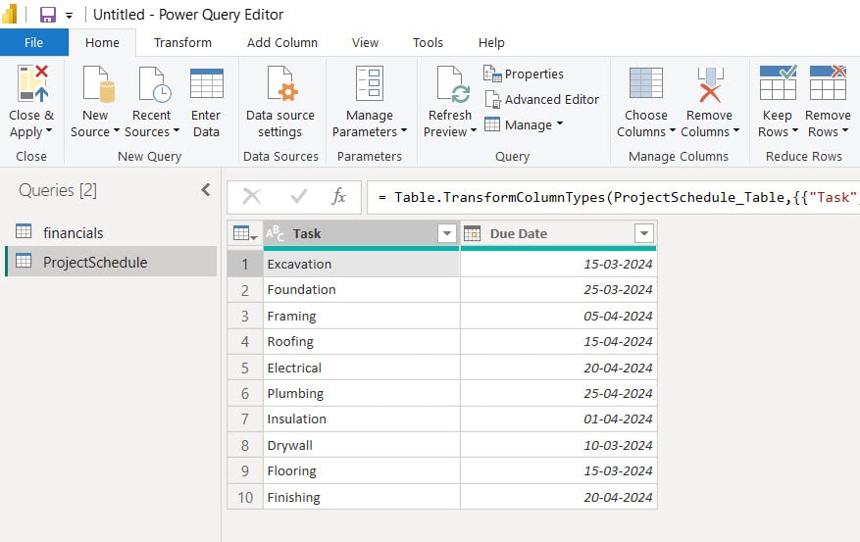Click the Recent Sources icon
Screen dimensions: 860x542
[x=155, y=84]
